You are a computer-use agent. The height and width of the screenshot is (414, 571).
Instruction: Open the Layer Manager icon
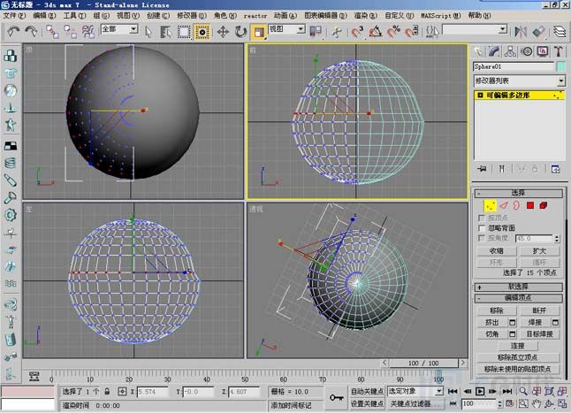point(560,32)
